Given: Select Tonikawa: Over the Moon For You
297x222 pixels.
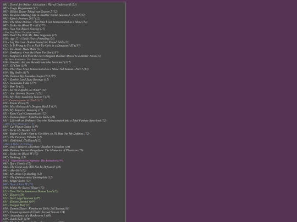Looking at the screenshot, I should pos(31,53).
